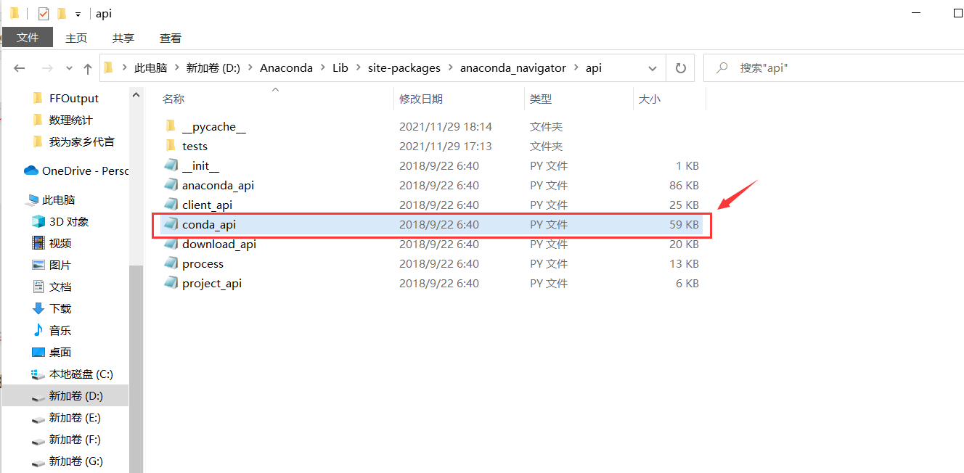Select the project_api file icon

tap(171, 283)
